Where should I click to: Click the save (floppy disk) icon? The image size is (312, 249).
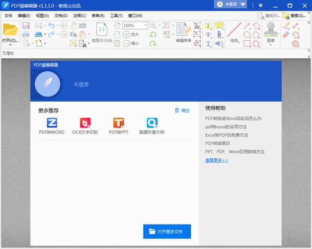[25, 26]
